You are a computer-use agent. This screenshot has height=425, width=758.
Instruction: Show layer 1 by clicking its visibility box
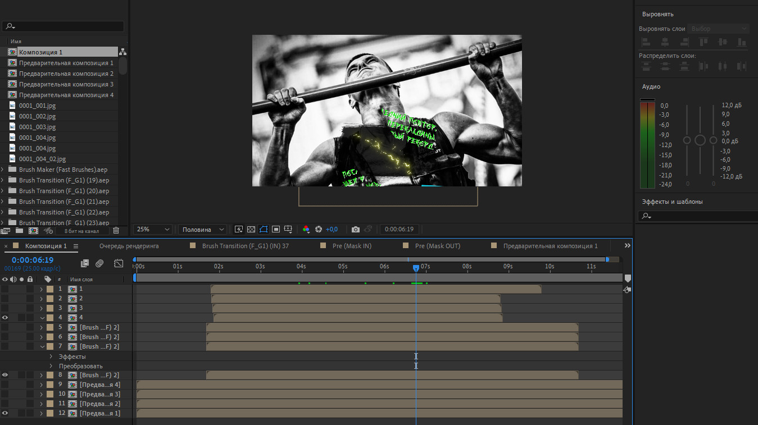5,289
